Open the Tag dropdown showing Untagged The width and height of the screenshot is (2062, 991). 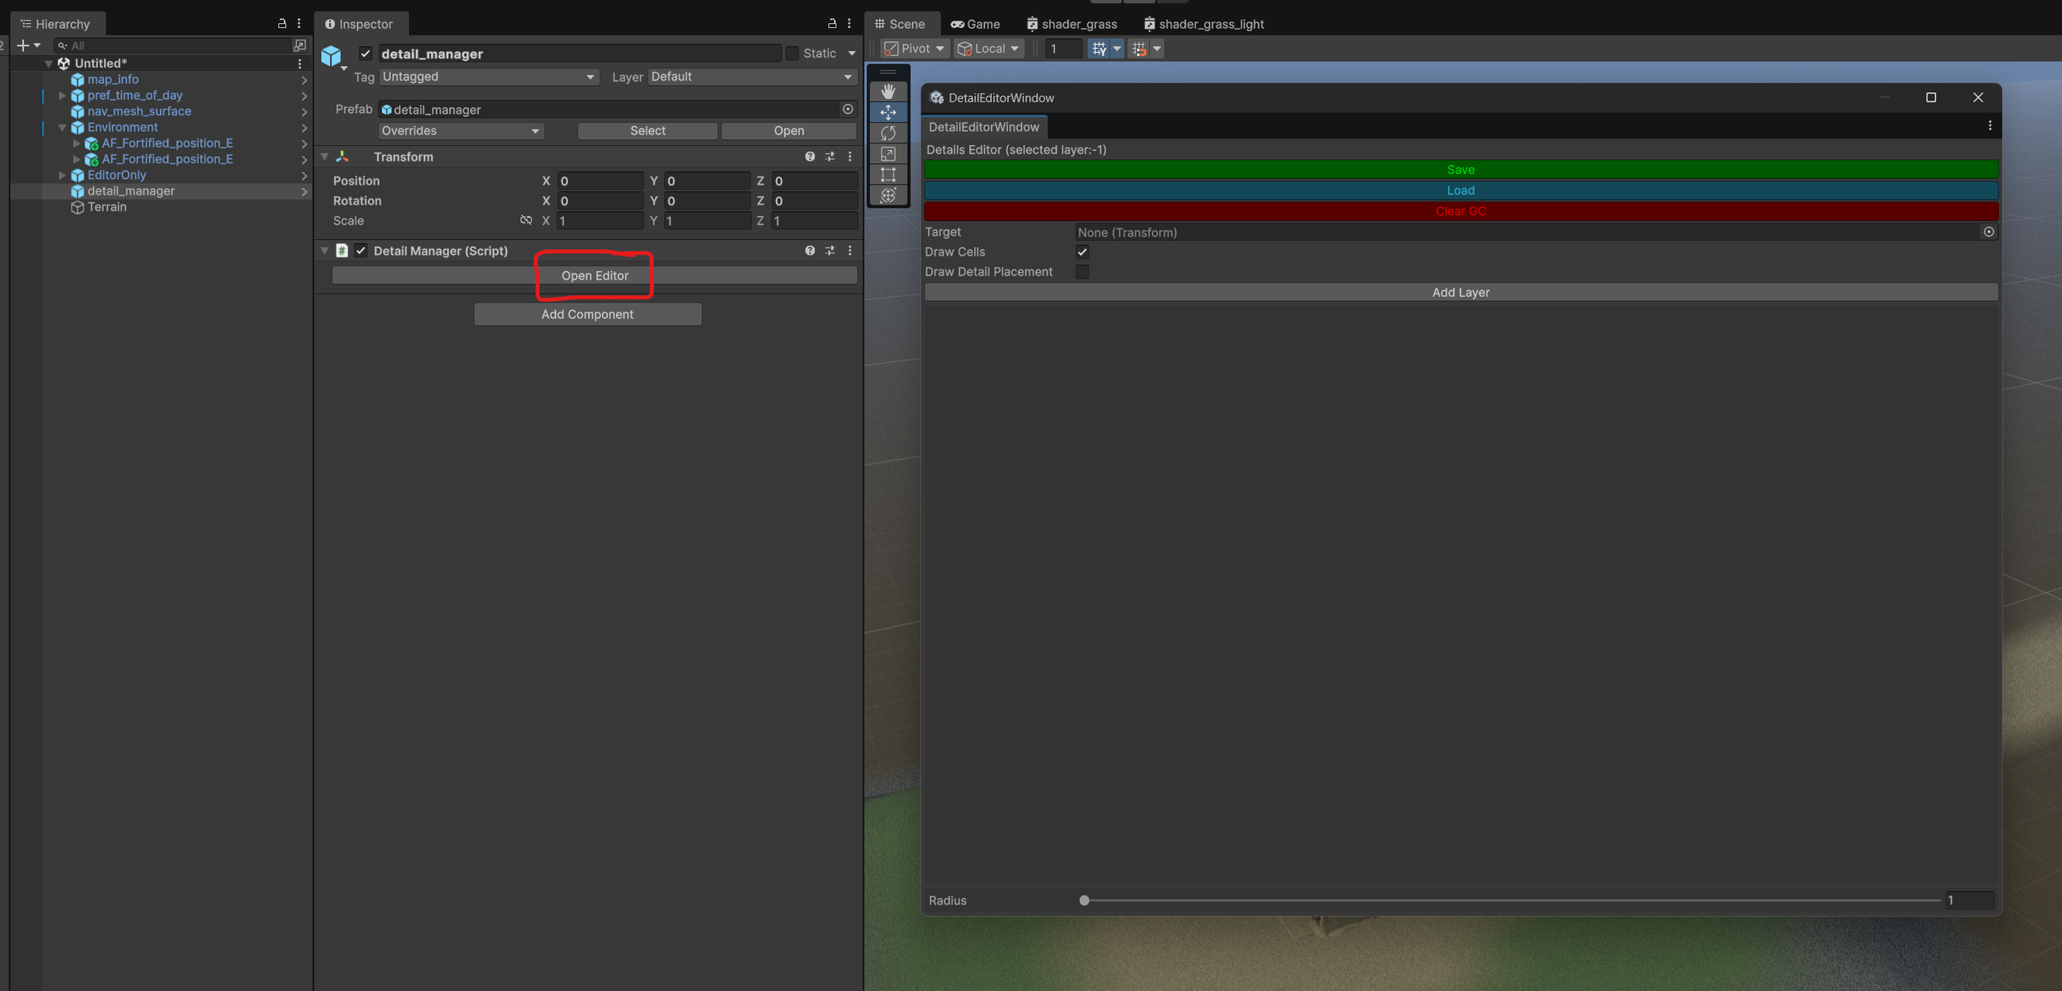pos(487,77)
